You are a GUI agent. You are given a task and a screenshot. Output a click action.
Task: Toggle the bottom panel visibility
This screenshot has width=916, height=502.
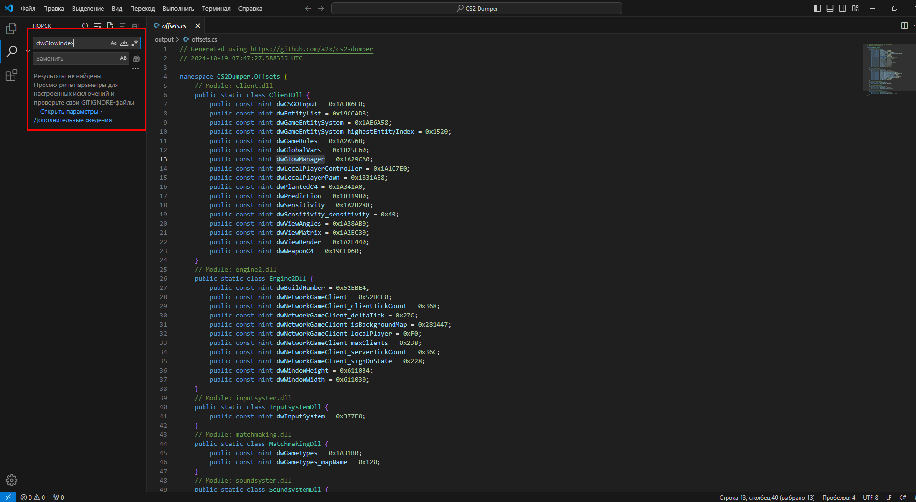pyautogui.click(x=830, y=8)
